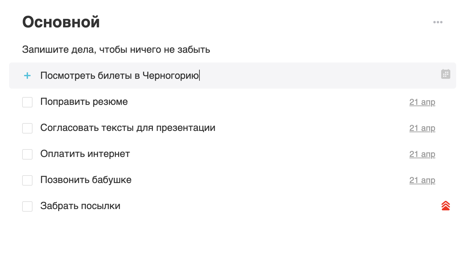462x254 pixels.
Task: Toggle the Позвонить бабушке checkbox
Action: (27, 180)
